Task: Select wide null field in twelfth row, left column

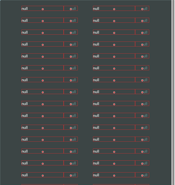Action: 42,139
